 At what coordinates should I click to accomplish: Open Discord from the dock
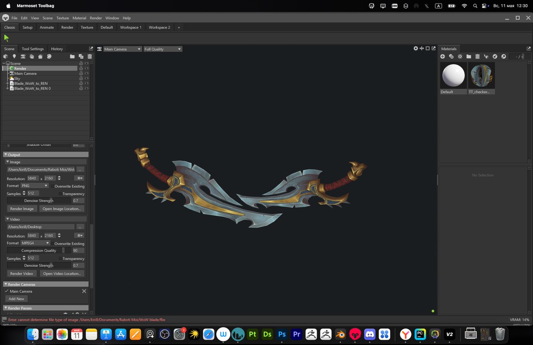pyautogui.click(x=370, y=334)
